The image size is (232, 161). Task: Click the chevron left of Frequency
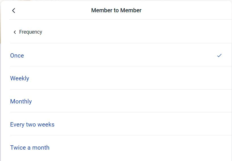[15, 32]
